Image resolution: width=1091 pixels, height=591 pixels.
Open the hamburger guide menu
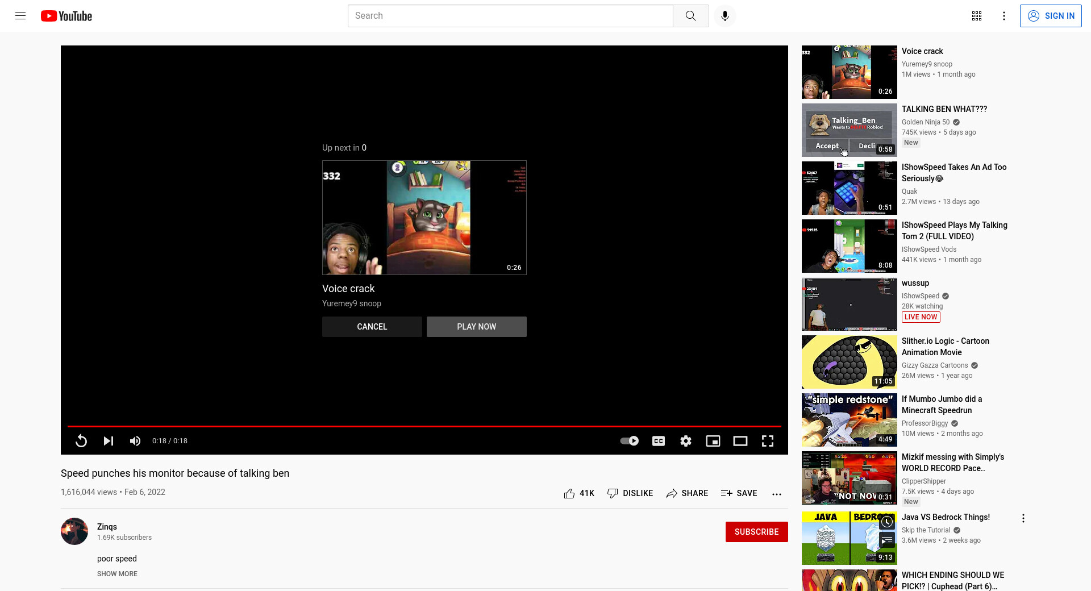click(20, 16)
